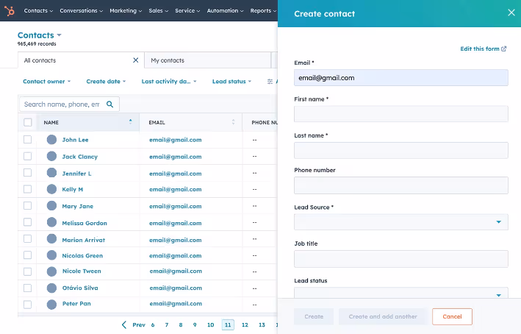Viewport: 521px width, 334px height.
Task: Click Nicolas Green's avatar icon
Action: 51,255
